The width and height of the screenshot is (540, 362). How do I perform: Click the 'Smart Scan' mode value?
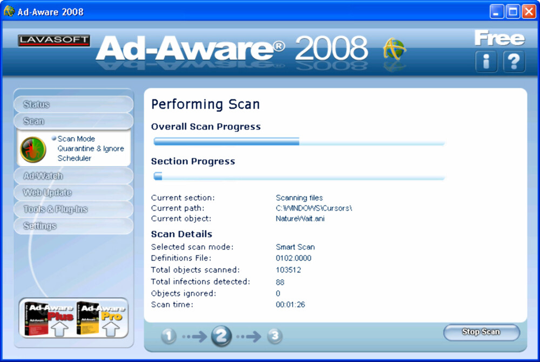(295, 247)
